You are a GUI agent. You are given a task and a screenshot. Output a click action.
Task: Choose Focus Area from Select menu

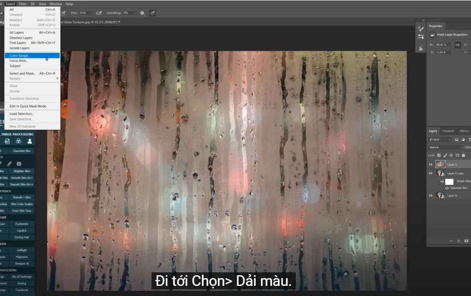click(32, 60)
